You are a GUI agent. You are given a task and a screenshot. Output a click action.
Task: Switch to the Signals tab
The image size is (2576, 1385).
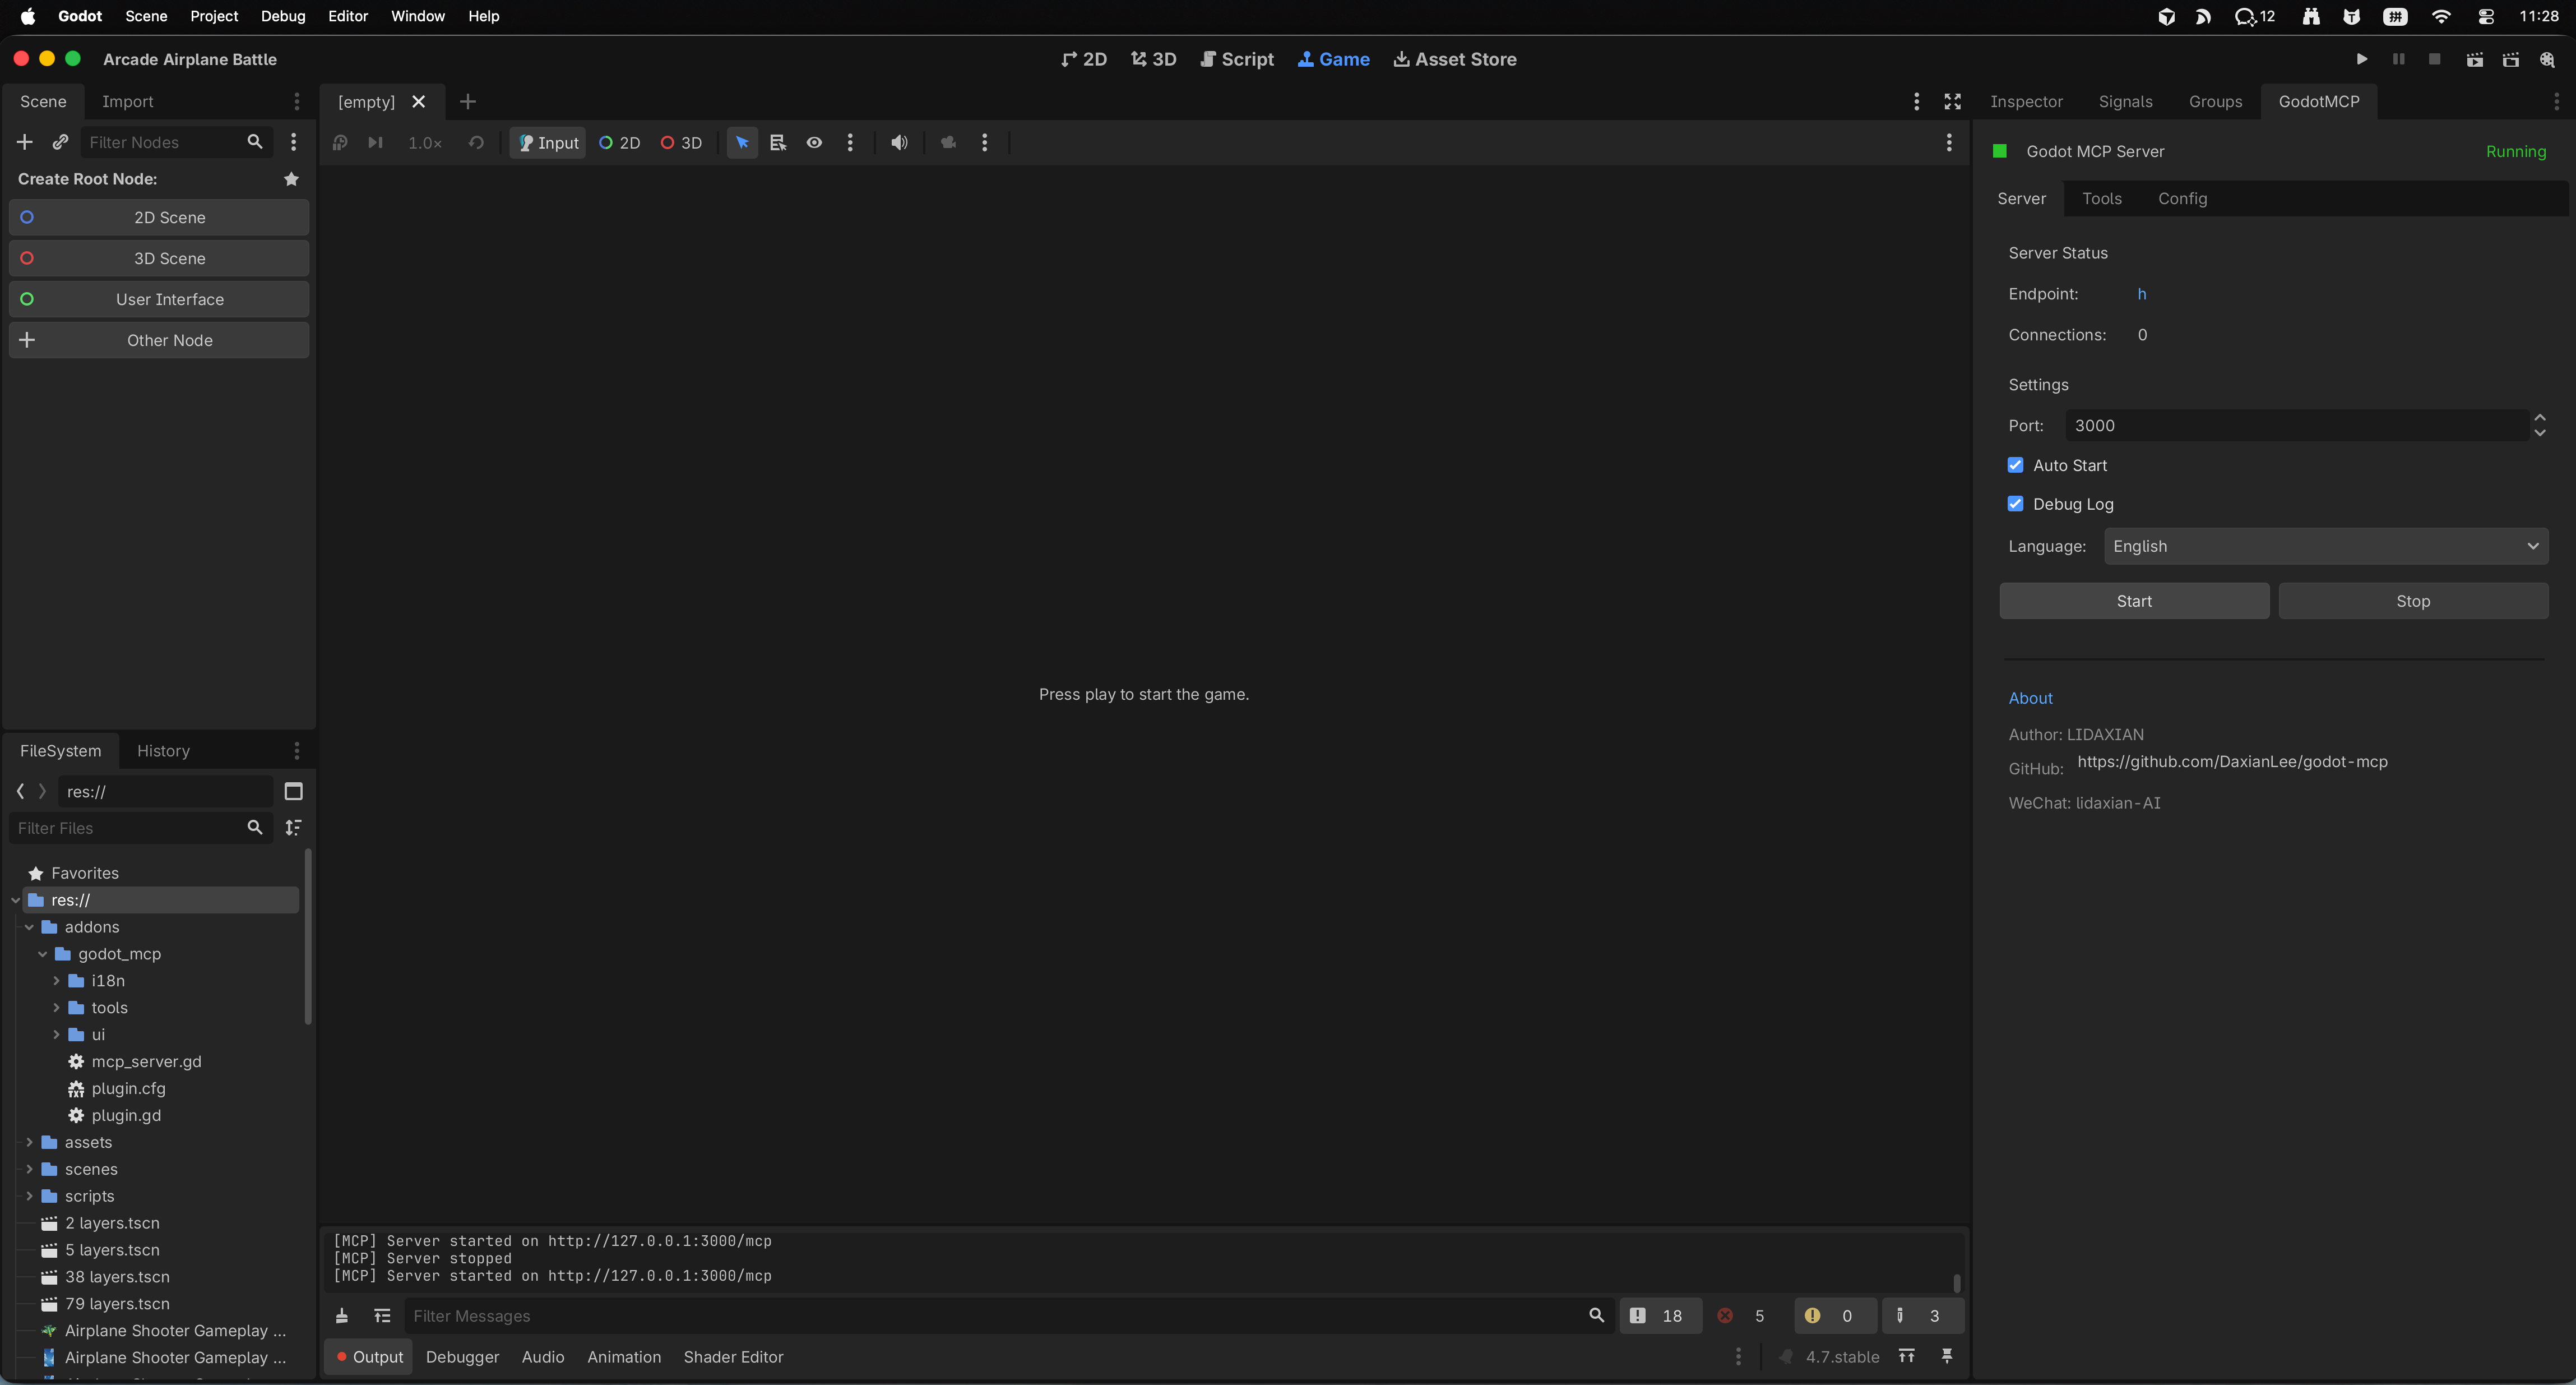point(2125,101)
